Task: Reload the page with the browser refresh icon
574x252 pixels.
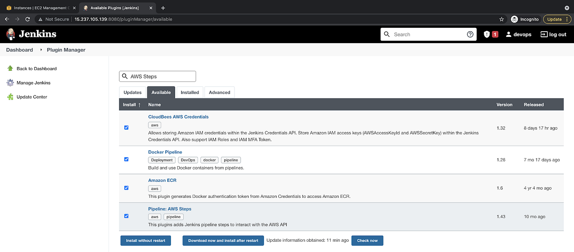Action: coord(27,19)
